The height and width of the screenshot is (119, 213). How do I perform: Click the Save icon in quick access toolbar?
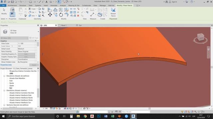(x=12, y=2)
